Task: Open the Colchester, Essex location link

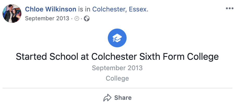Action: pyautogui.click(x=120, y=10)
